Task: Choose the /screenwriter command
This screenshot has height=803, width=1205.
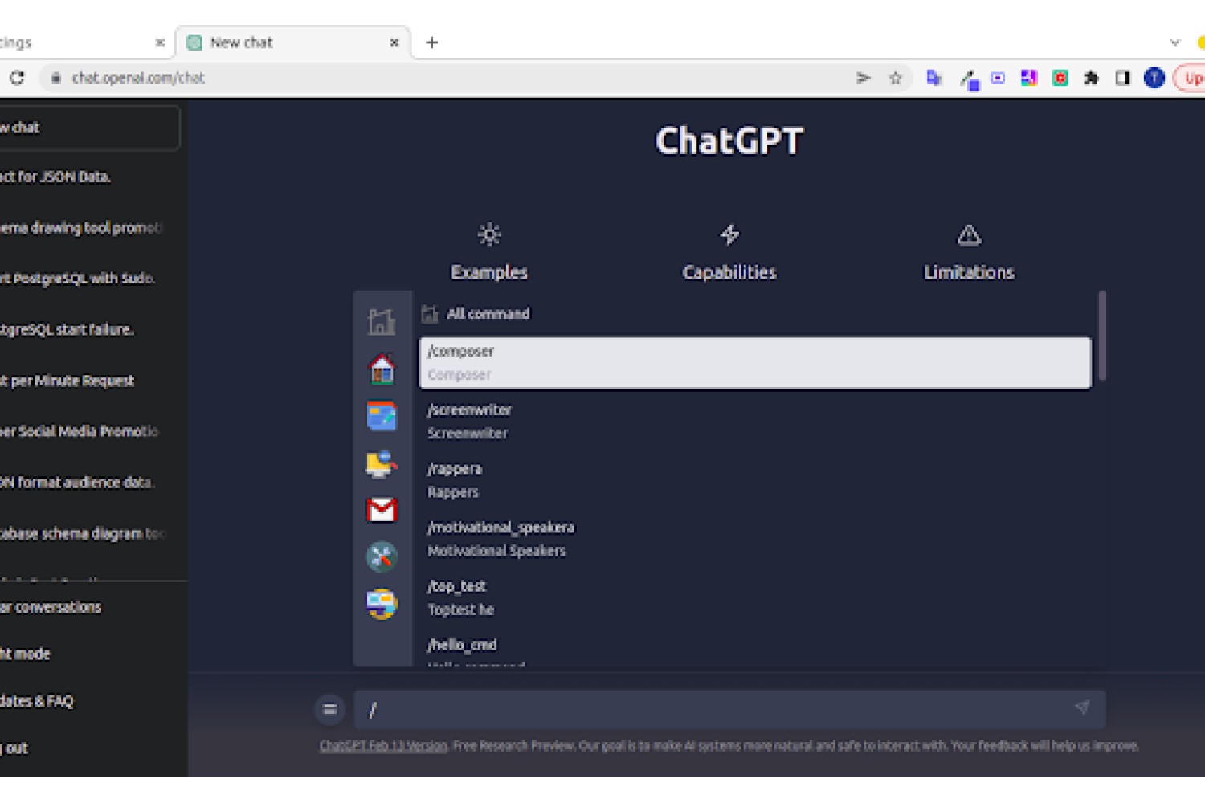Action: (755, 422)
